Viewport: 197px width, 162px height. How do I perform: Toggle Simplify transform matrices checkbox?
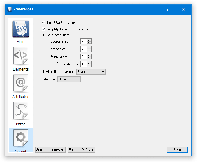point(43,29)
